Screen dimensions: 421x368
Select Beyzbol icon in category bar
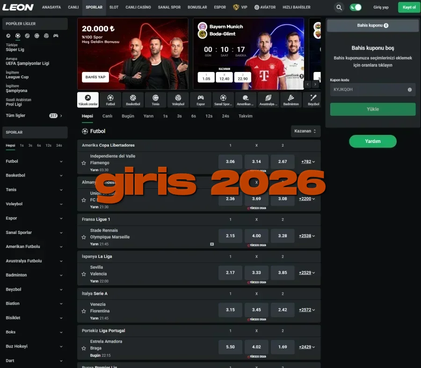313,100
